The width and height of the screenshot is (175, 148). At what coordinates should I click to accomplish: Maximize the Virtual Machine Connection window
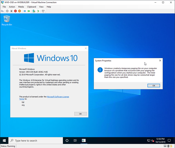coord(163,2)
